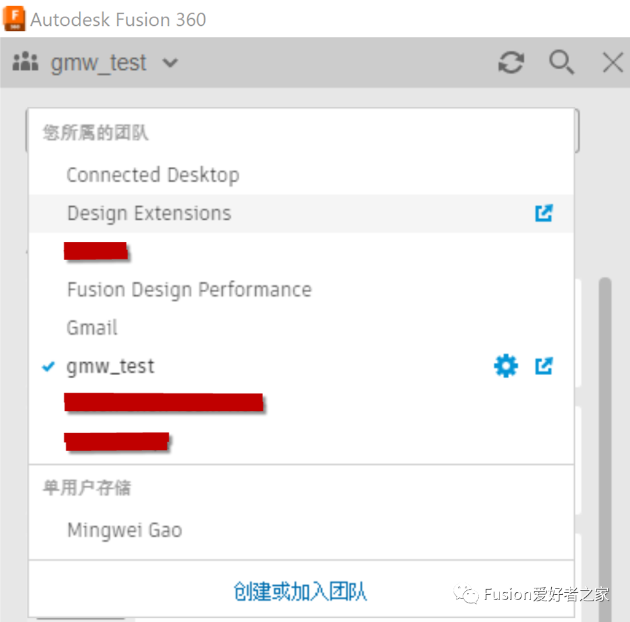
Task: Expand the gmw_test team switcher chevron
Action: [x=170, y=63]
